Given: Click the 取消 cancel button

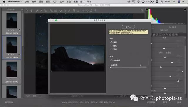Looking at the screenshot, I should [x=165, y=102].
